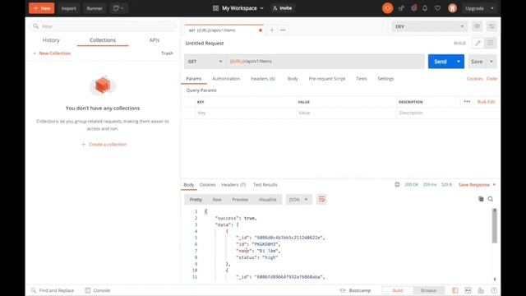This screenshot has height=296, width=526.
Task: Click the Create a collection link
Action: [x=104, y=145]
